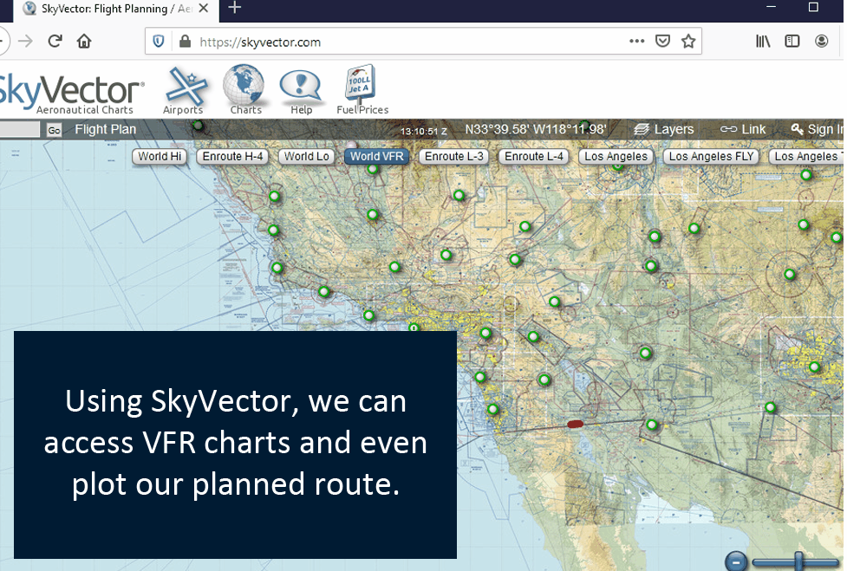This screenshot has height=571, width=847.
Task: Select the Los Angeles chart tab
Action: coord(616,157)
